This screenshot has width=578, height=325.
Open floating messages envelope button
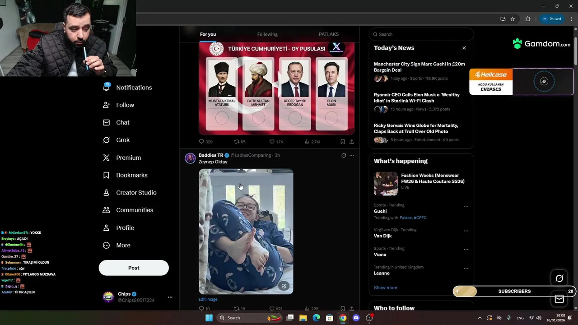[x=559, y=299]
